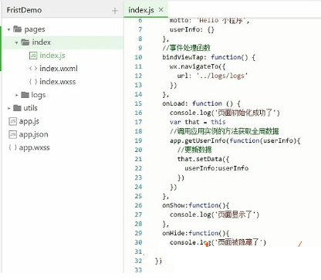This screenshot has width=321, height=280.
Task: Open app.json file
Action: [x=33, y=134]
